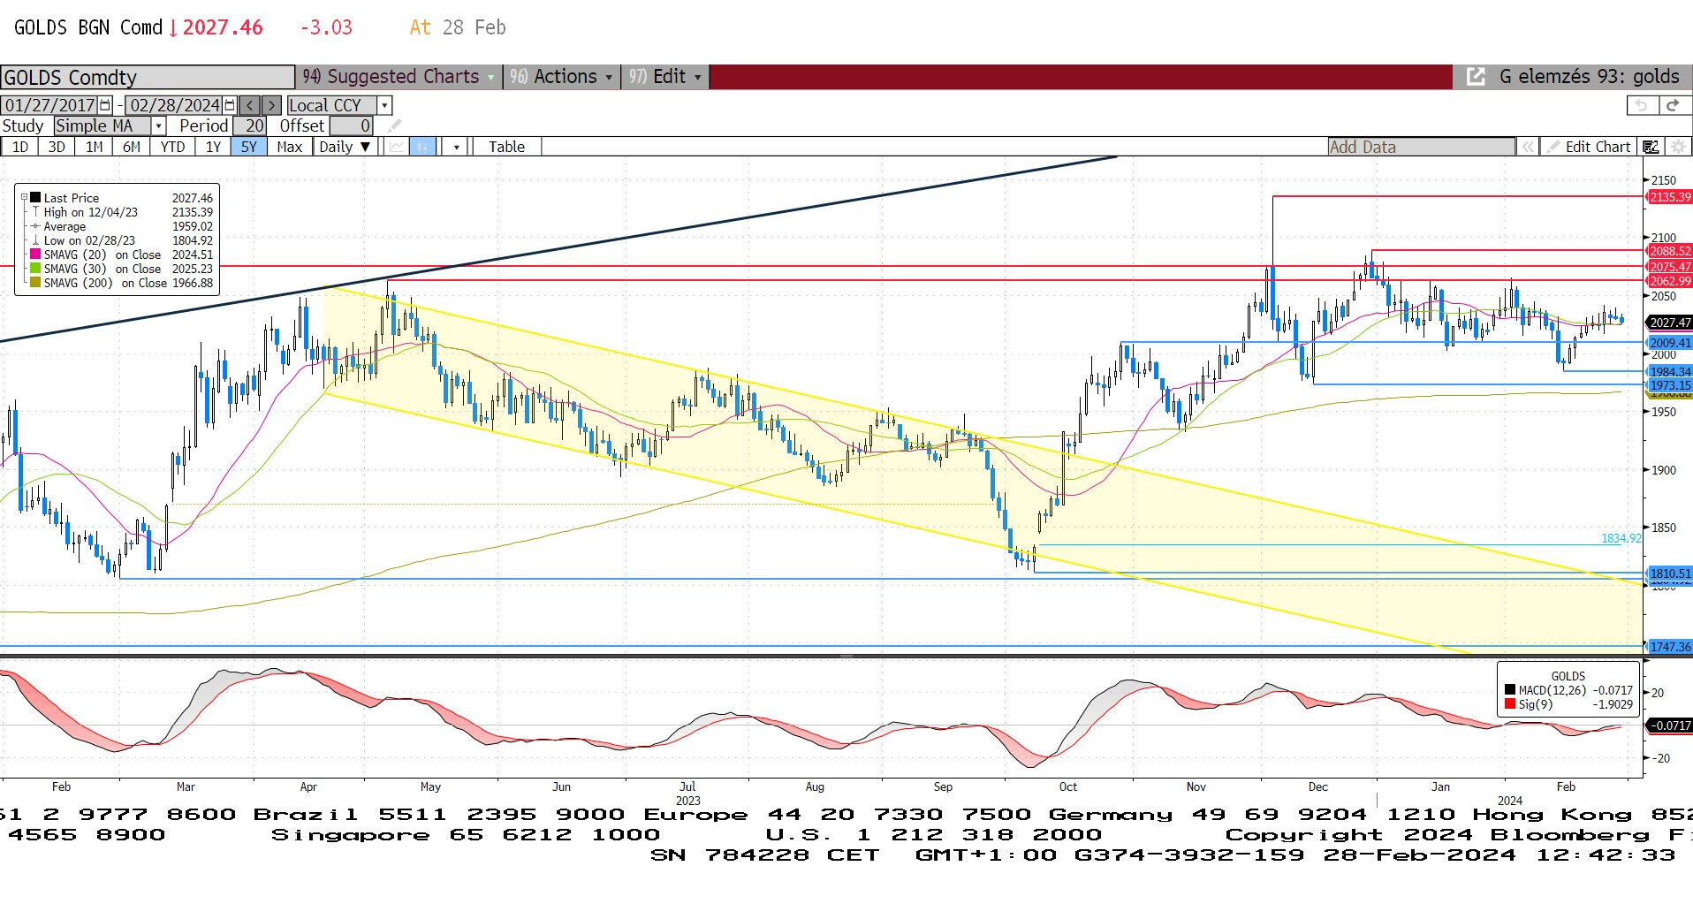Screen dimensions: 1693x904
Task: Click the 2027.47 last price label
Action: click(1669, 323)
